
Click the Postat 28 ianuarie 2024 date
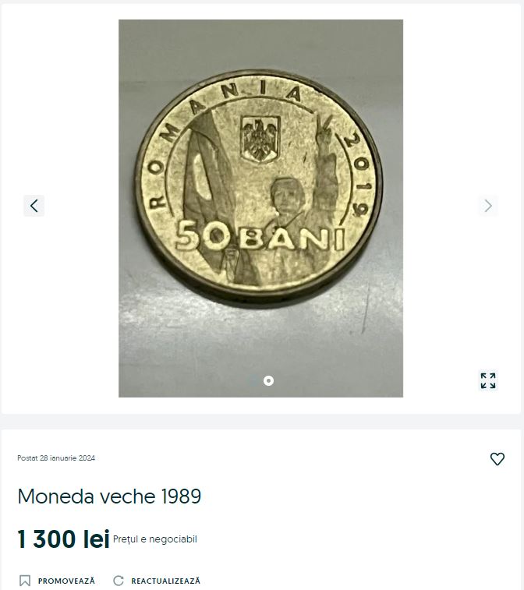pos(56,458)
